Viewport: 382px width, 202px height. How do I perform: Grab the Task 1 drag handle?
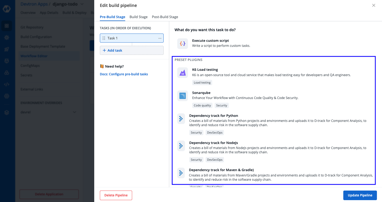click(104, 38)
